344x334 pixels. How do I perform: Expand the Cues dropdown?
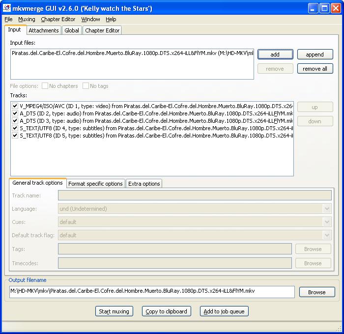[327, 222]
